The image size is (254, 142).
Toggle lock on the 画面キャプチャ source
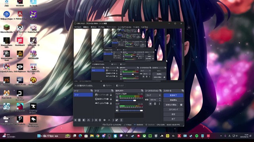click(x=111, y=99)
